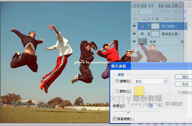This screenshot has width=192, height=126.
Task: Switch to the 记录 history tab
Action: [175, 6]
